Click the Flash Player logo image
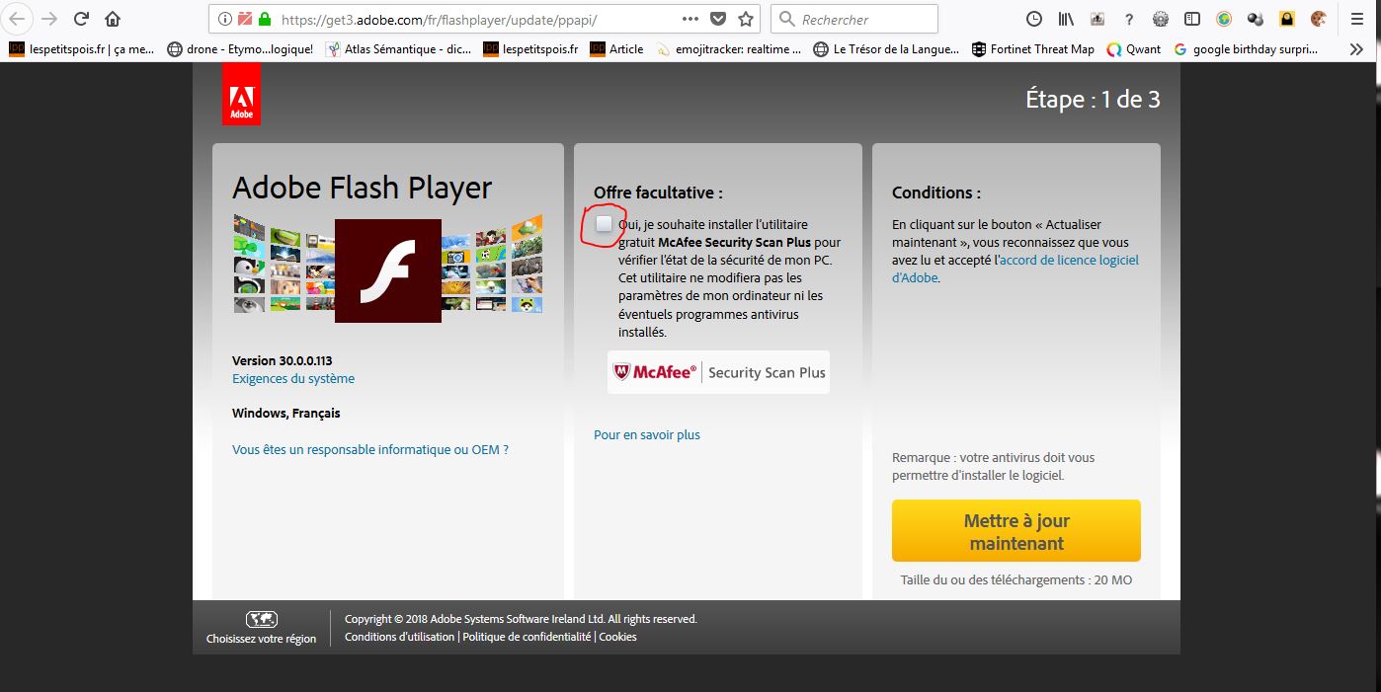This screenshot has width=1381, height=692. (x=388, y=270)
